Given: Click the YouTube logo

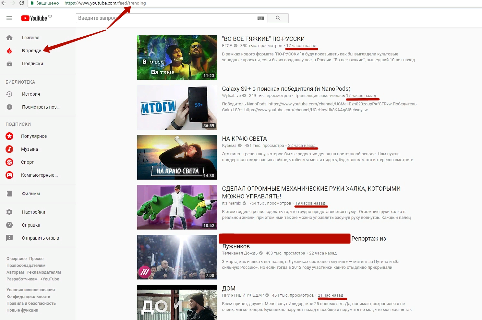Looking at the screenshot, I should click(x=34, y=18).
